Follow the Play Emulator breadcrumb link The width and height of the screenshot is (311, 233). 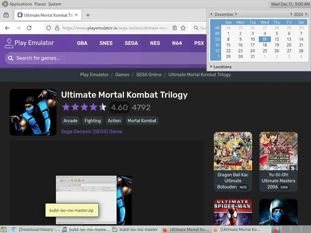[x=94, y=75]
